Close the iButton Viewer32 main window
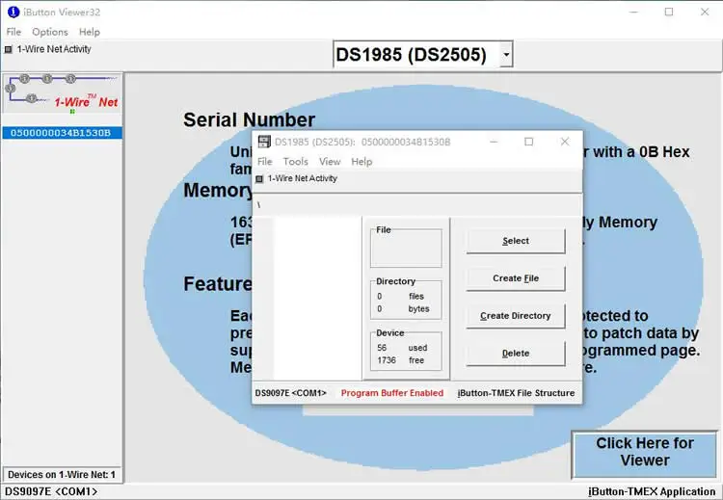This screenshot has width=723, height=500. click(x=705, y=12)
